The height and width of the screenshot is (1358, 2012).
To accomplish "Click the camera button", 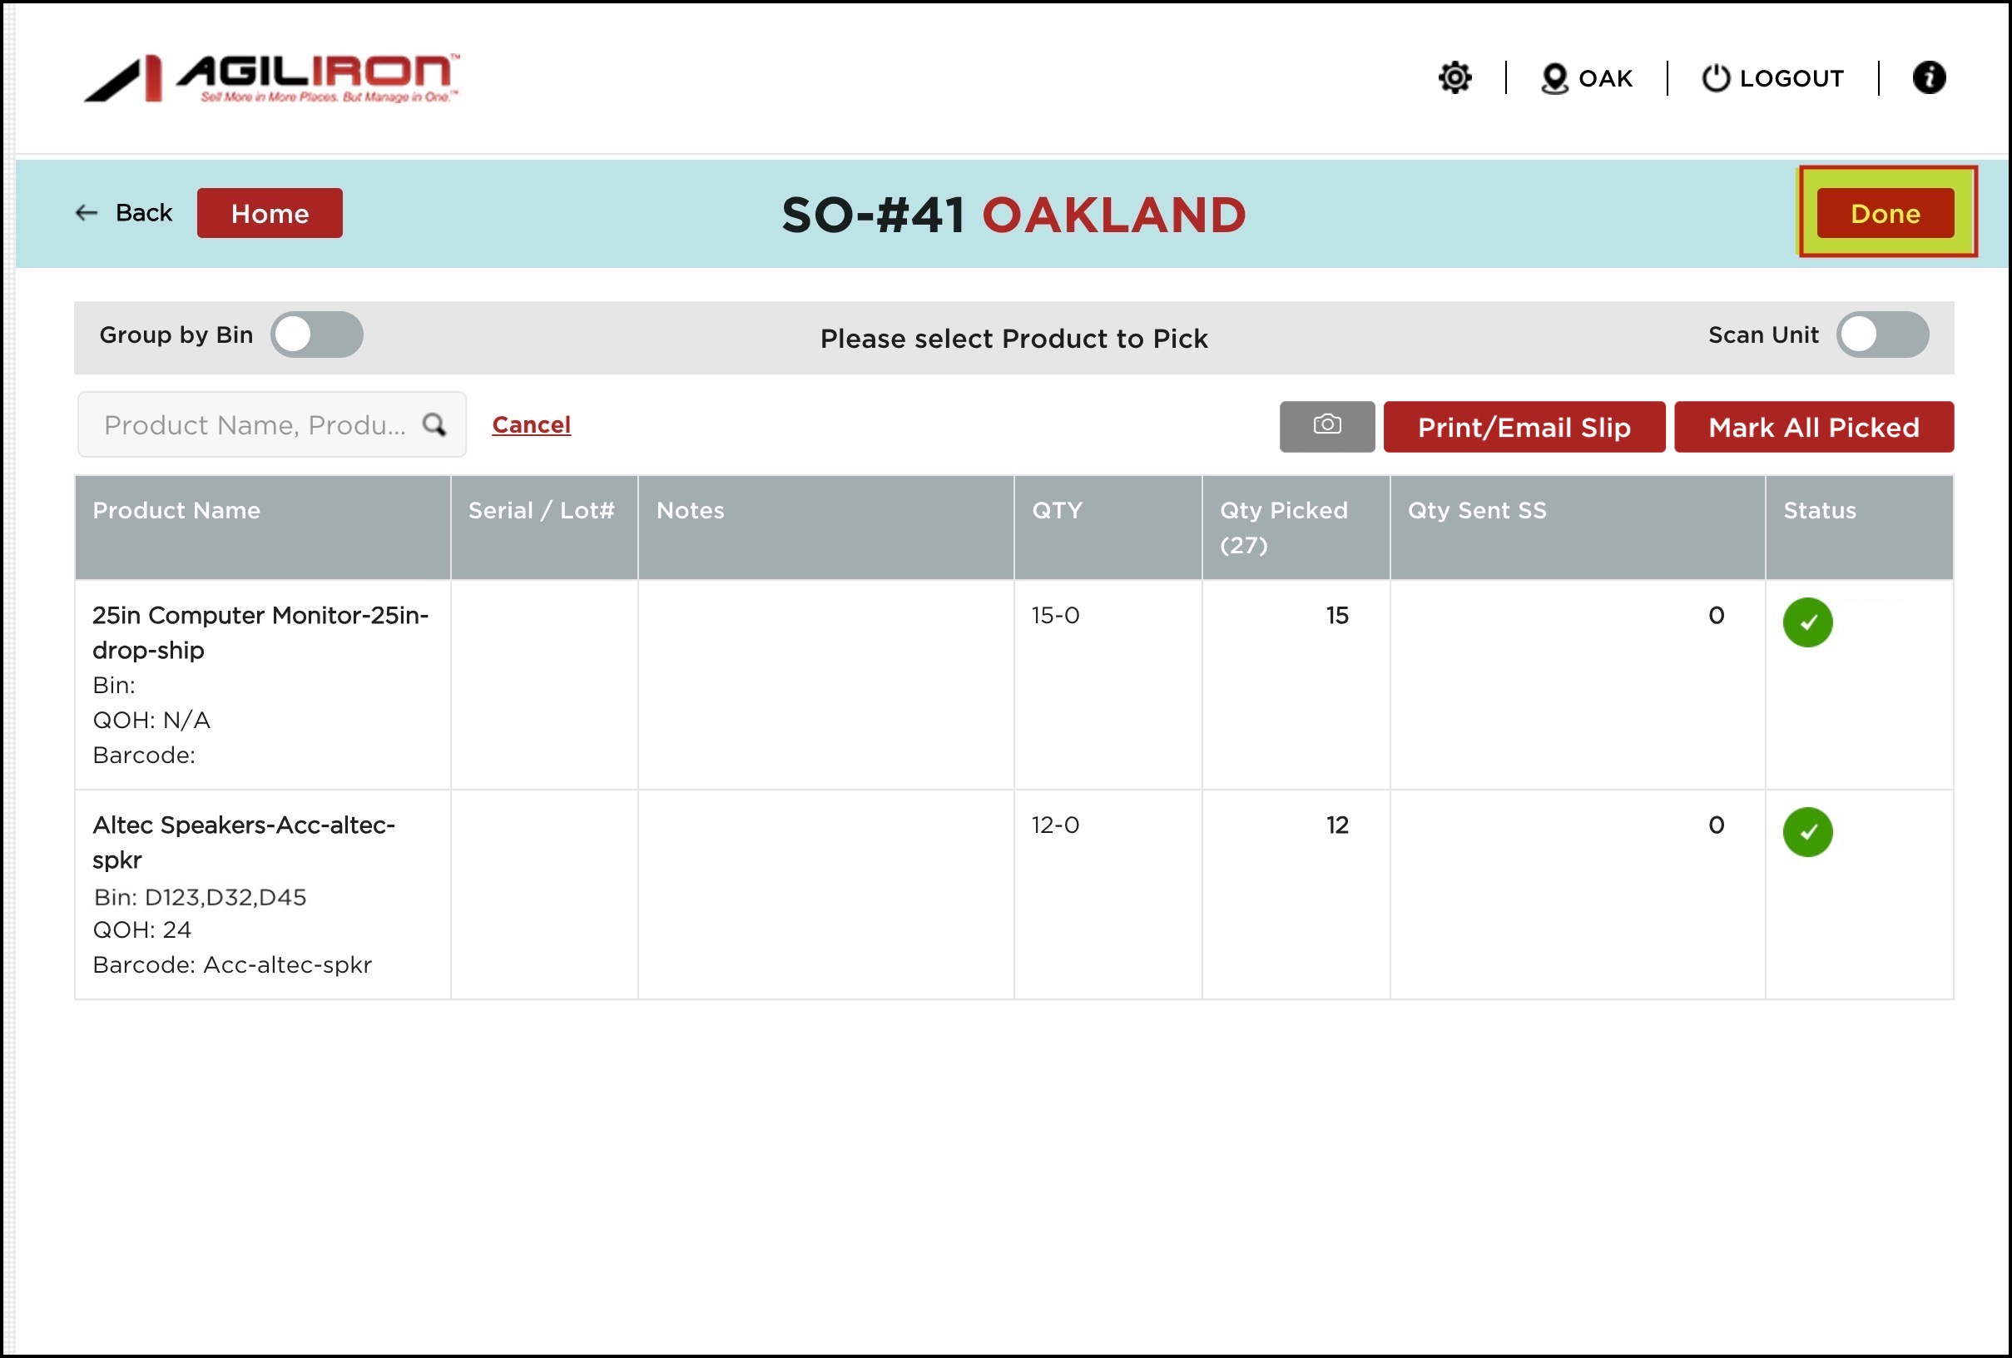I will point(1326,426).
